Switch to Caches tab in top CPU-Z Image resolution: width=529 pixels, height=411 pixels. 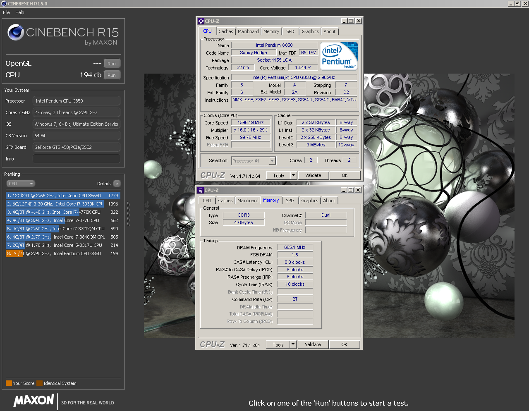coord(226,31)
